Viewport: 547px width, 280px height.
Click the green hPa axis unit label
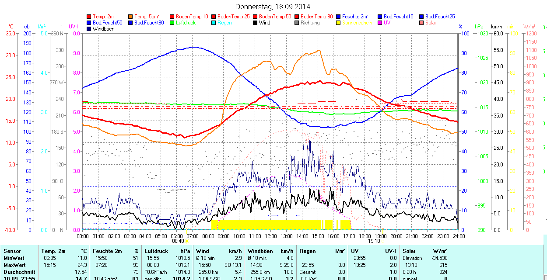[x=479, y=27]
